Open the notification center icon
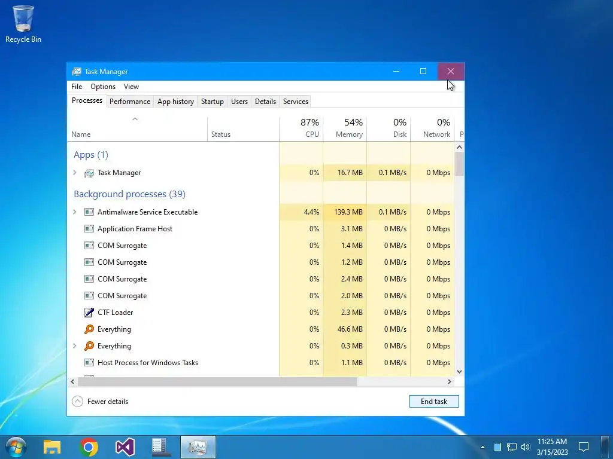 point(584,447)
